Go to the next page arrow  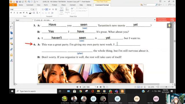(98, 87)
